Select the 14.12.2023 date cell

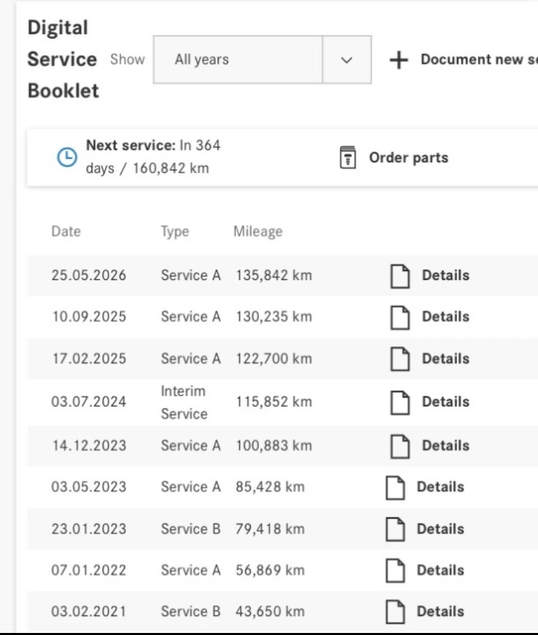[89, 446]
